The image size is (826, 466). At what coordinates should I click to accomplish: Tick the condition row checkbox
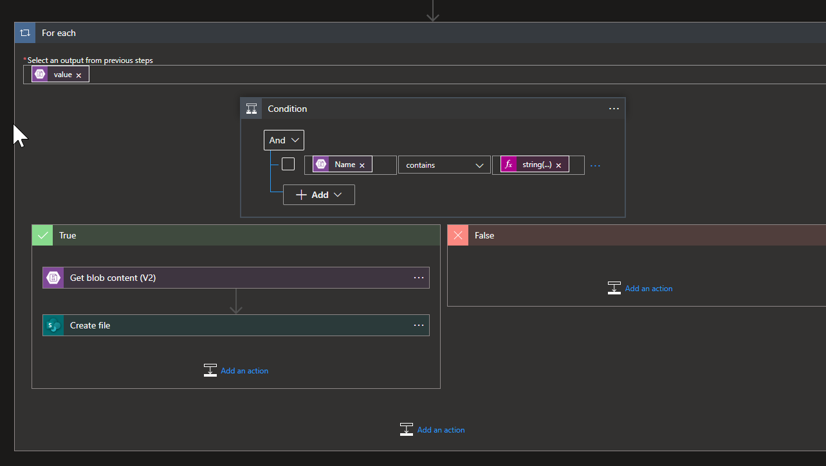pos(288,164)
